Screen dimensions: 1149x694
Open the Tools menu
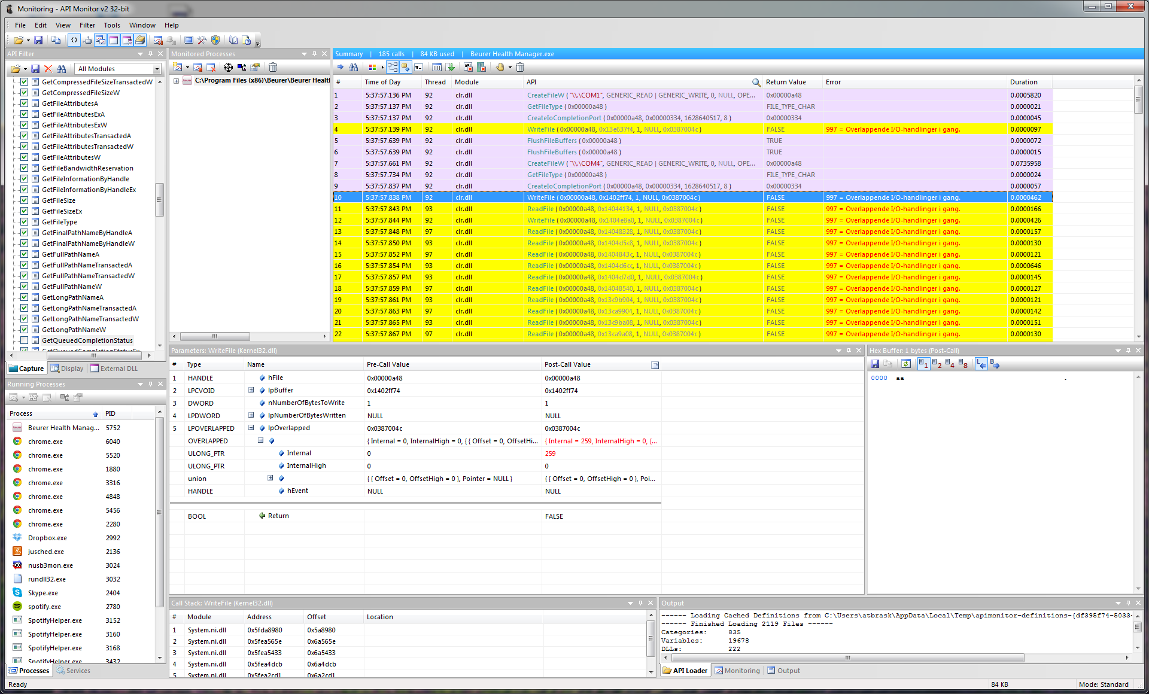tap(112, 25)
